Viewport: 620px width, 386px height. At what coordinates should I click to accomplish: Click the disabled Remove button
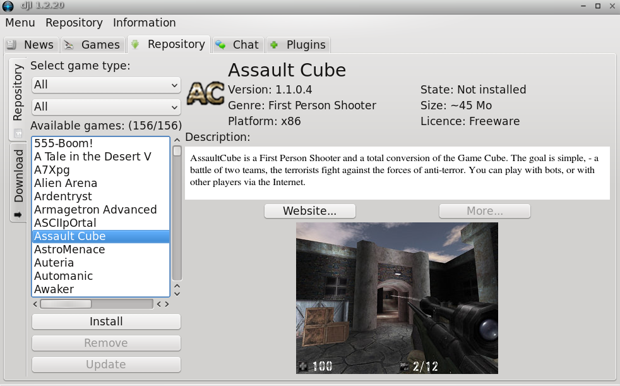[x=106, y=343]
